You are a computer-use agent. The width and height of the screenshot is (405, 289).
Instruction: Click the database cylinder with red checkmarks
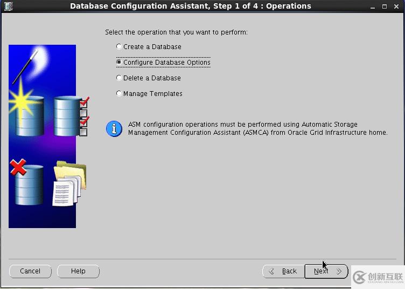point(70,115)
